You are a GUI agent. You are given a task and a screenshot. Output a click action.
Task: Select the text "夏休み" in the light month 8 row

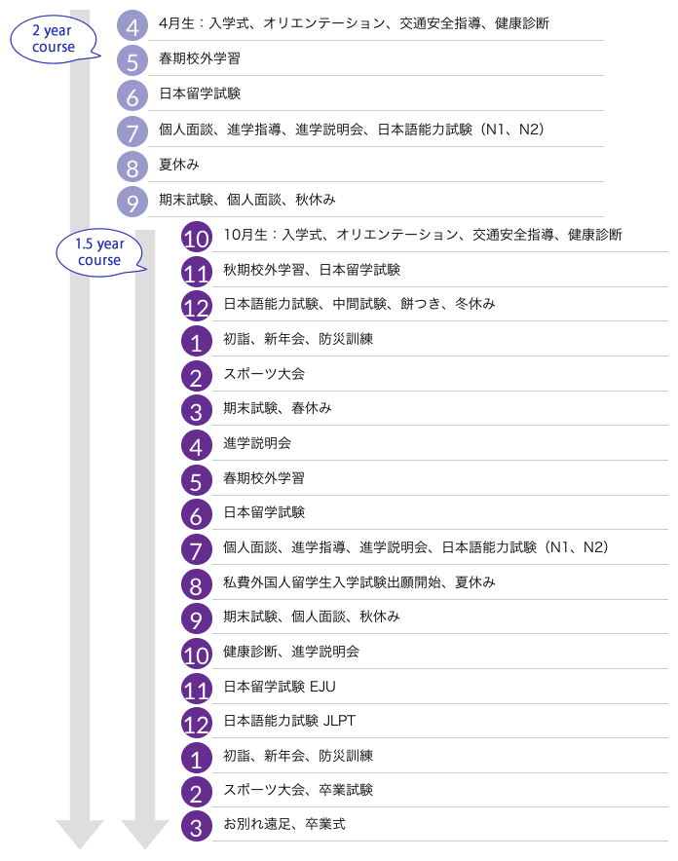click(x=179, y=165)
